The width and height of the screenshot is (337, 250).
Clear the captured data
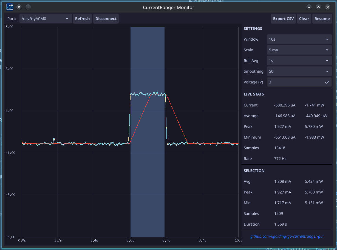click(x=304, y=19)
